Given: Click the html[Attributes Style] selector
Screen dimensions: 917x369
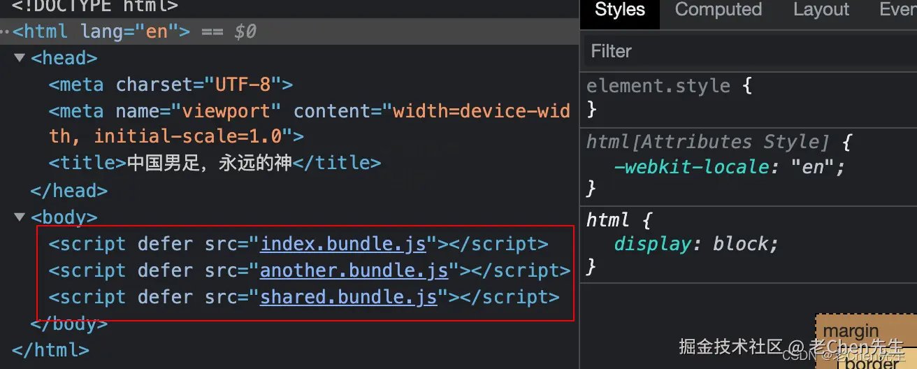Looking at the screenshot, I should click(707, 142).
